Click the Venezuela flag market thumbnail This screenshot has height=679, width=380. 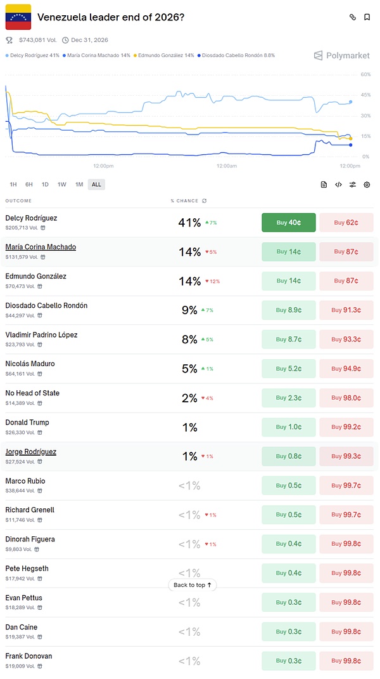coord(18,17)
